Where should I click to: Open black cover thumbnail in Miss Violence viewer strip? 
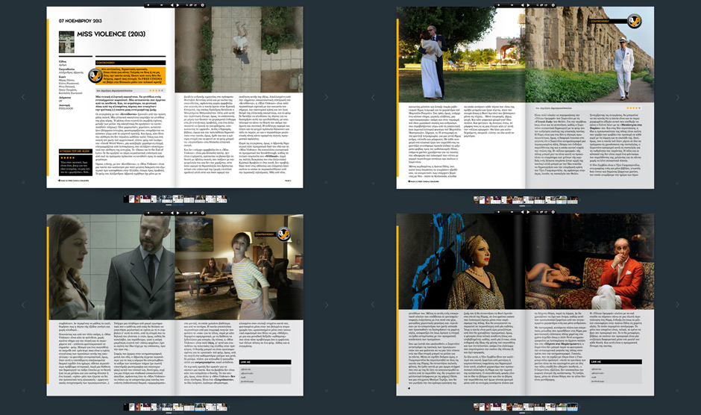point(126,199)
